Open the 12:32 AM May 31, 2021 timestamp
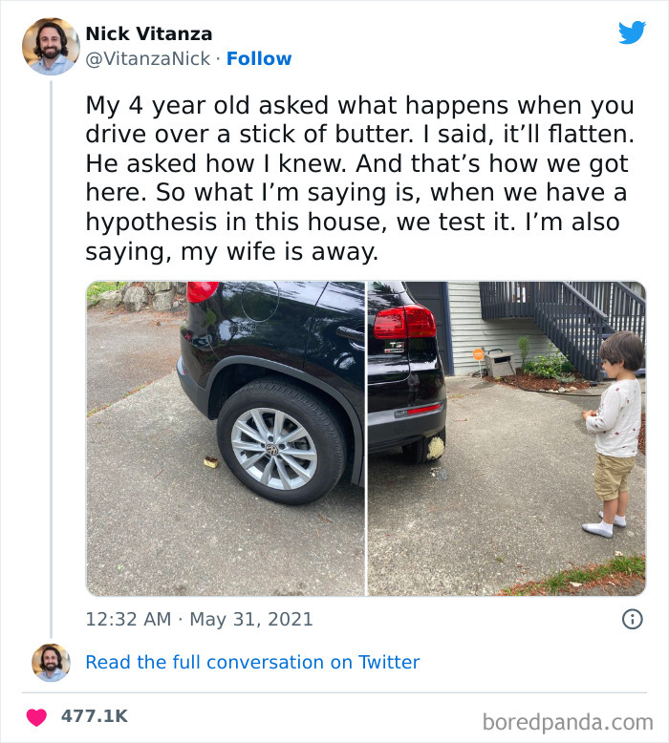Image resolution: width=669 pixels, height=743 pixels. (x=199, y=619)
